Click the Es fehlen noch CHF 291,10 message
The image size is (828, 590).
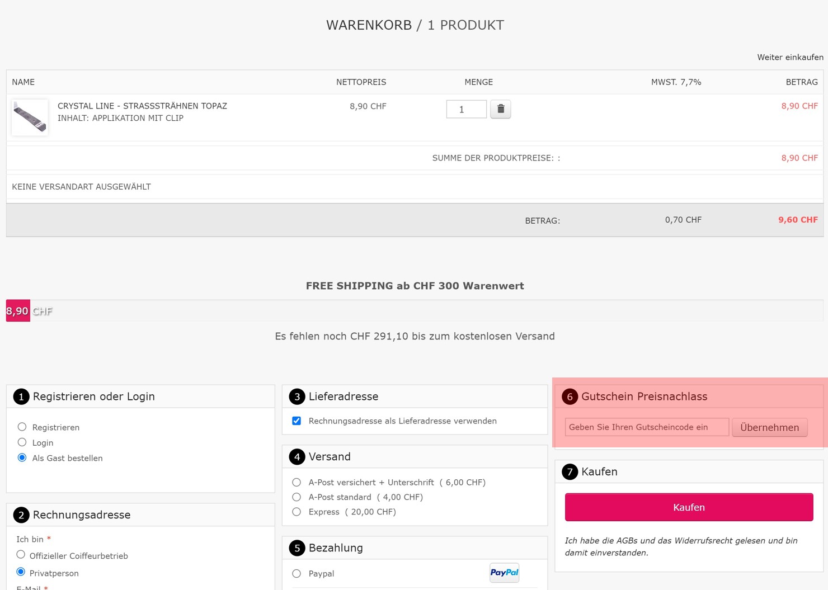pyautogui.click(x=415, y=336)
